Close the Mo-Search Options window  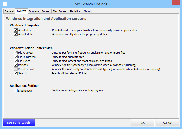[x=176, y=3]
